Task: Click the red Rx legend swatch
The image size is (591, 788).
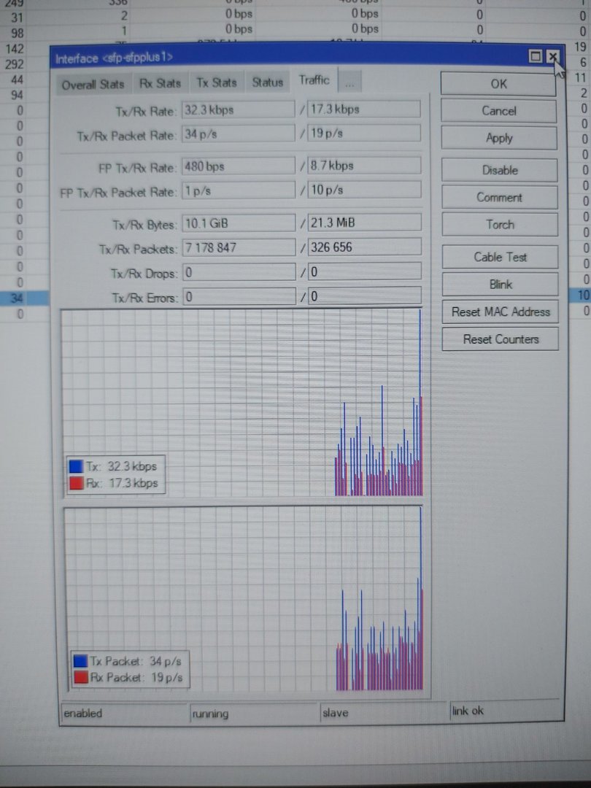Action: tap(76, 483)
